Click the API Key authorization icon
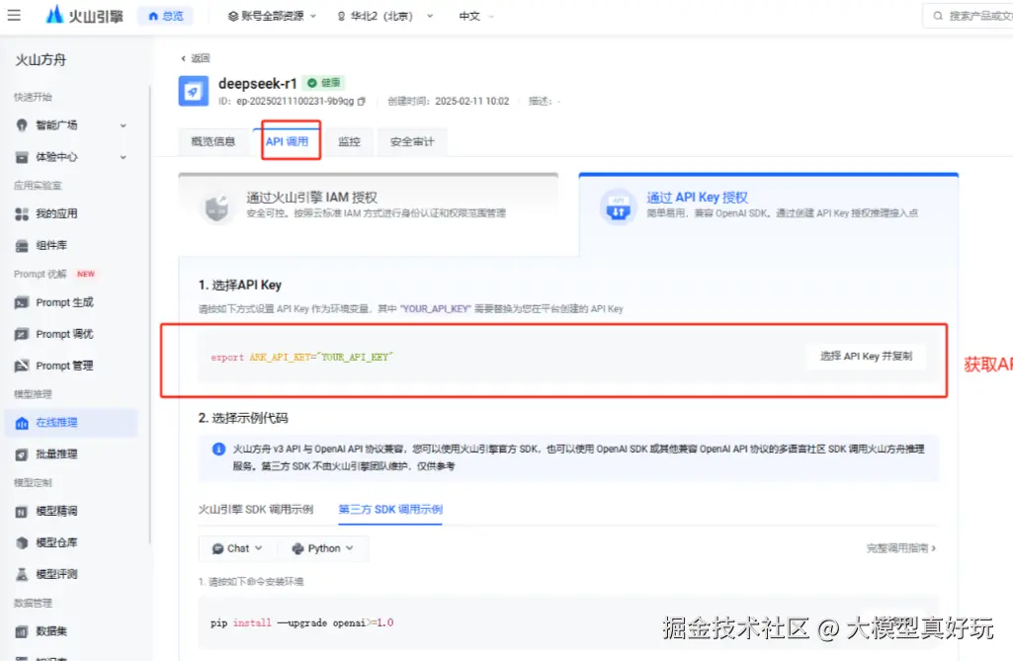 (x=618, y=207)
